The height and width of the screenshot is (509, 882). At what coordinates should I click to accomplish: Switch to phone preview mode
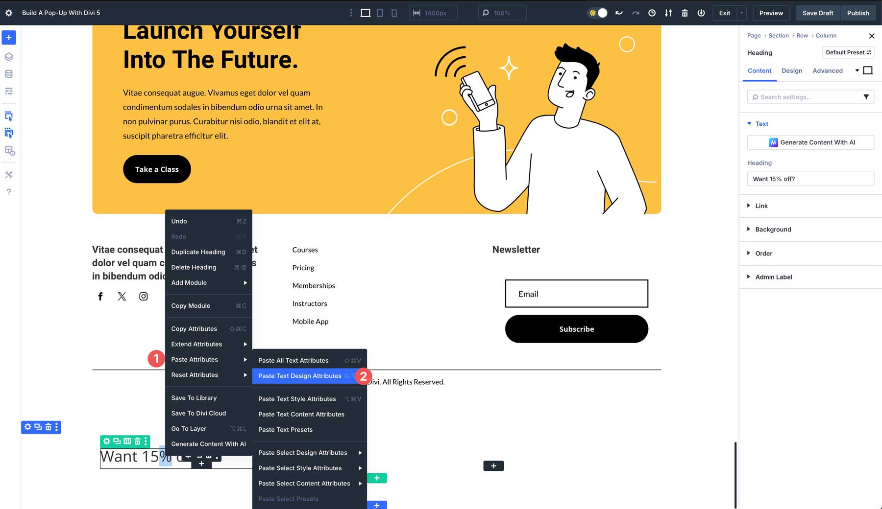(394, 13)
